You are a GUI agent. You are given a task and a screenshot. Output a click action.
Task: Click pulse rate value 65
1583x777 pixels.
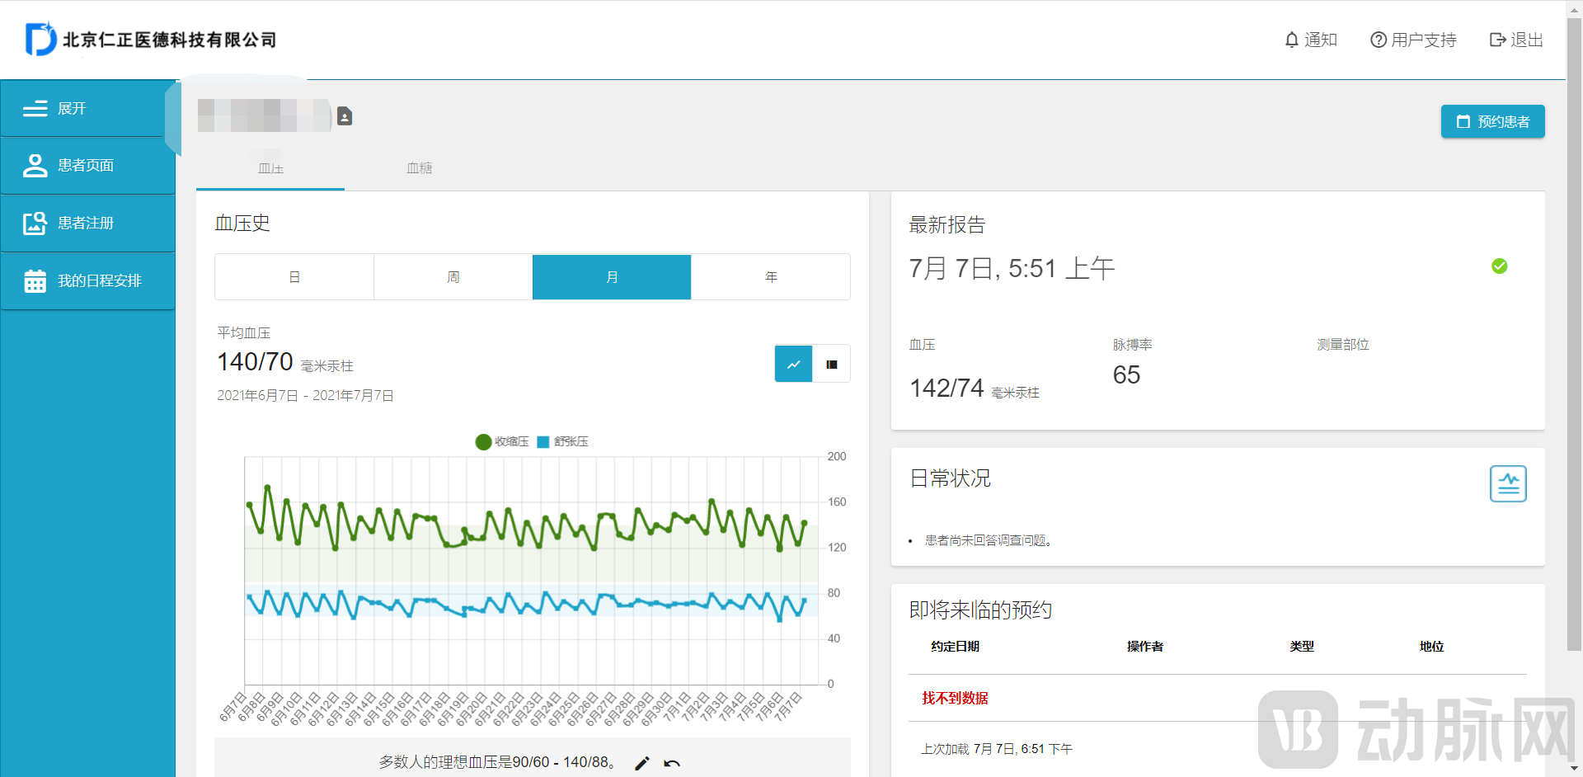[x=1126, y=375]
